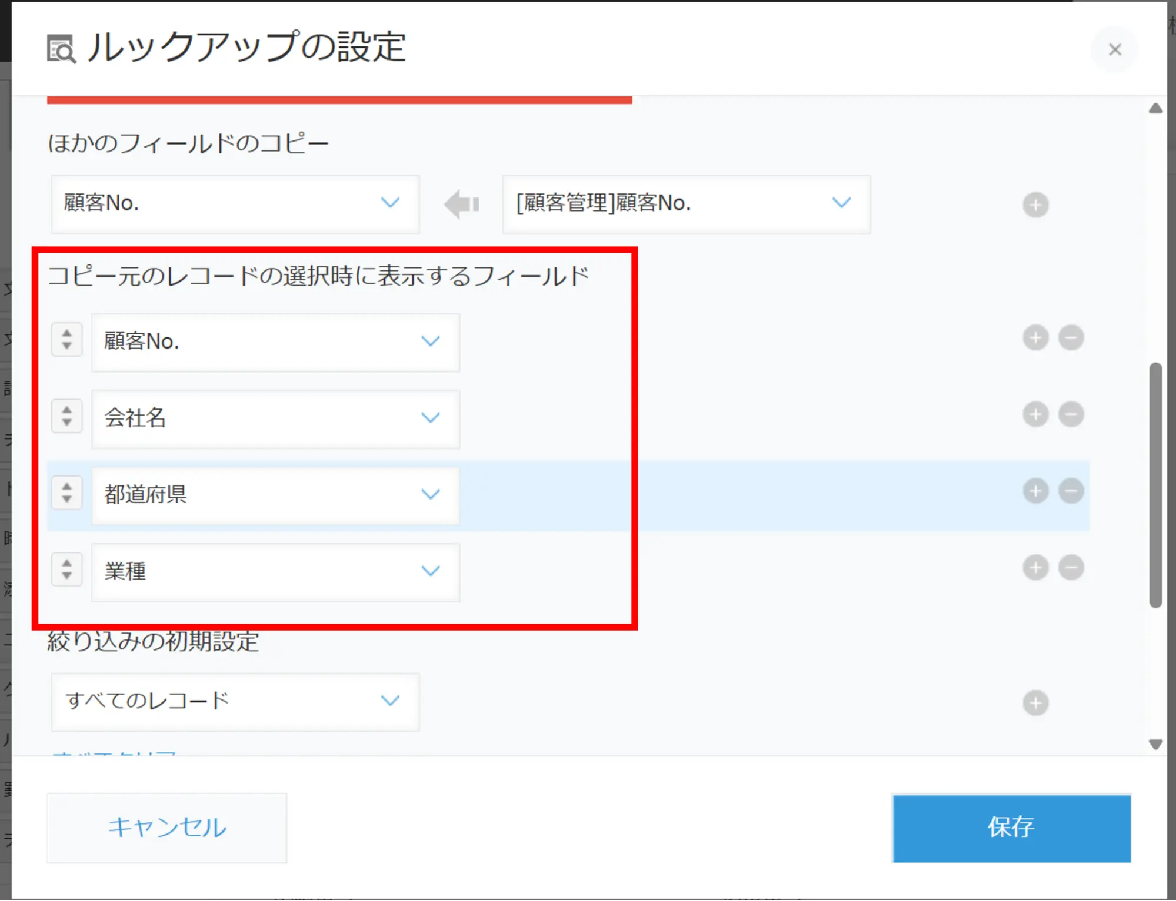Screen dimensions: 1176x901
Task: Click the dialog's vertical scrollbar thumb
Action: point(1155,485)
